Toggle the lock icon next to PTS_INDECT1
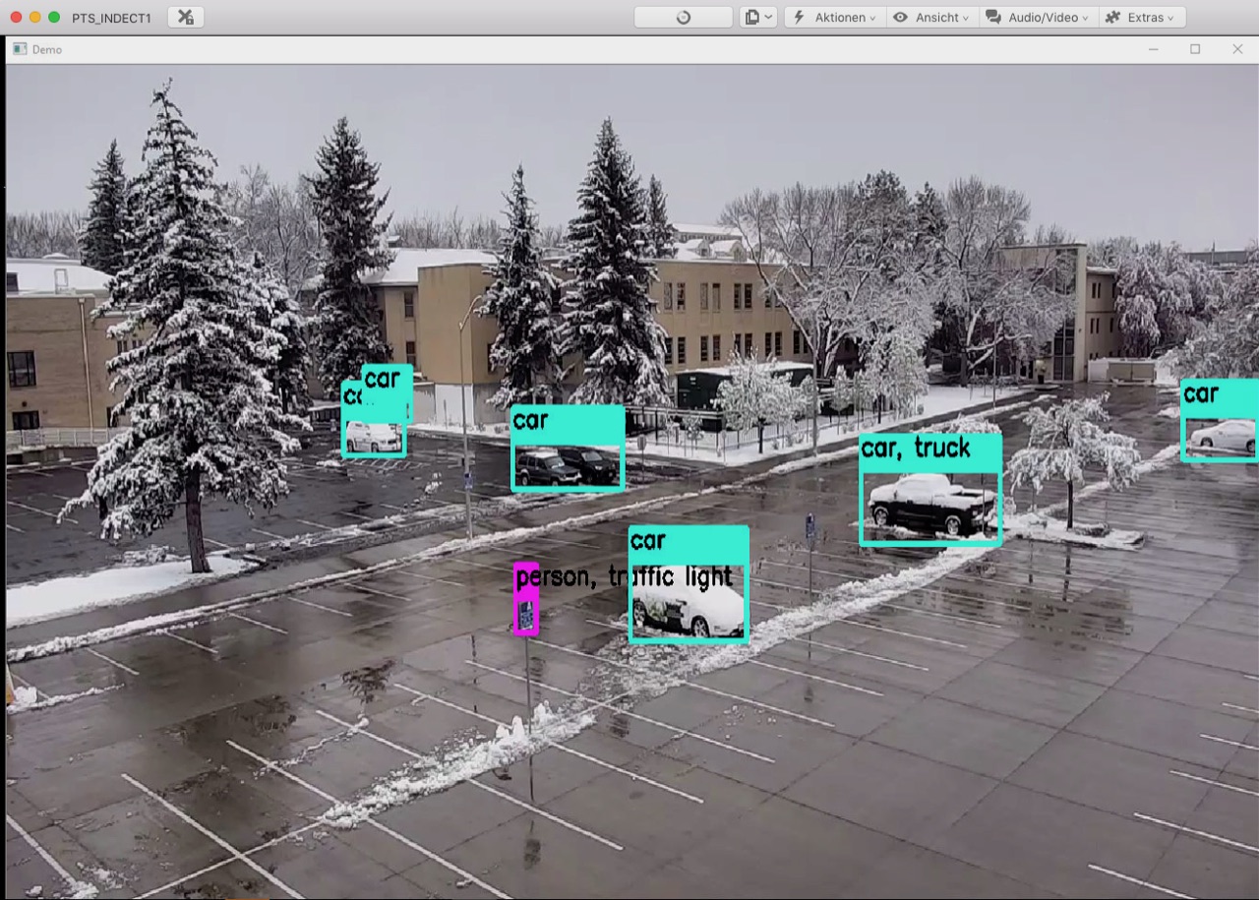The image size is (1259, 900). point(185,17)
